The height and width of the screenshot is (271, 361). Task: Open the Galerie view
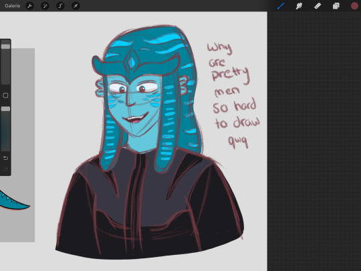(13, 6)
